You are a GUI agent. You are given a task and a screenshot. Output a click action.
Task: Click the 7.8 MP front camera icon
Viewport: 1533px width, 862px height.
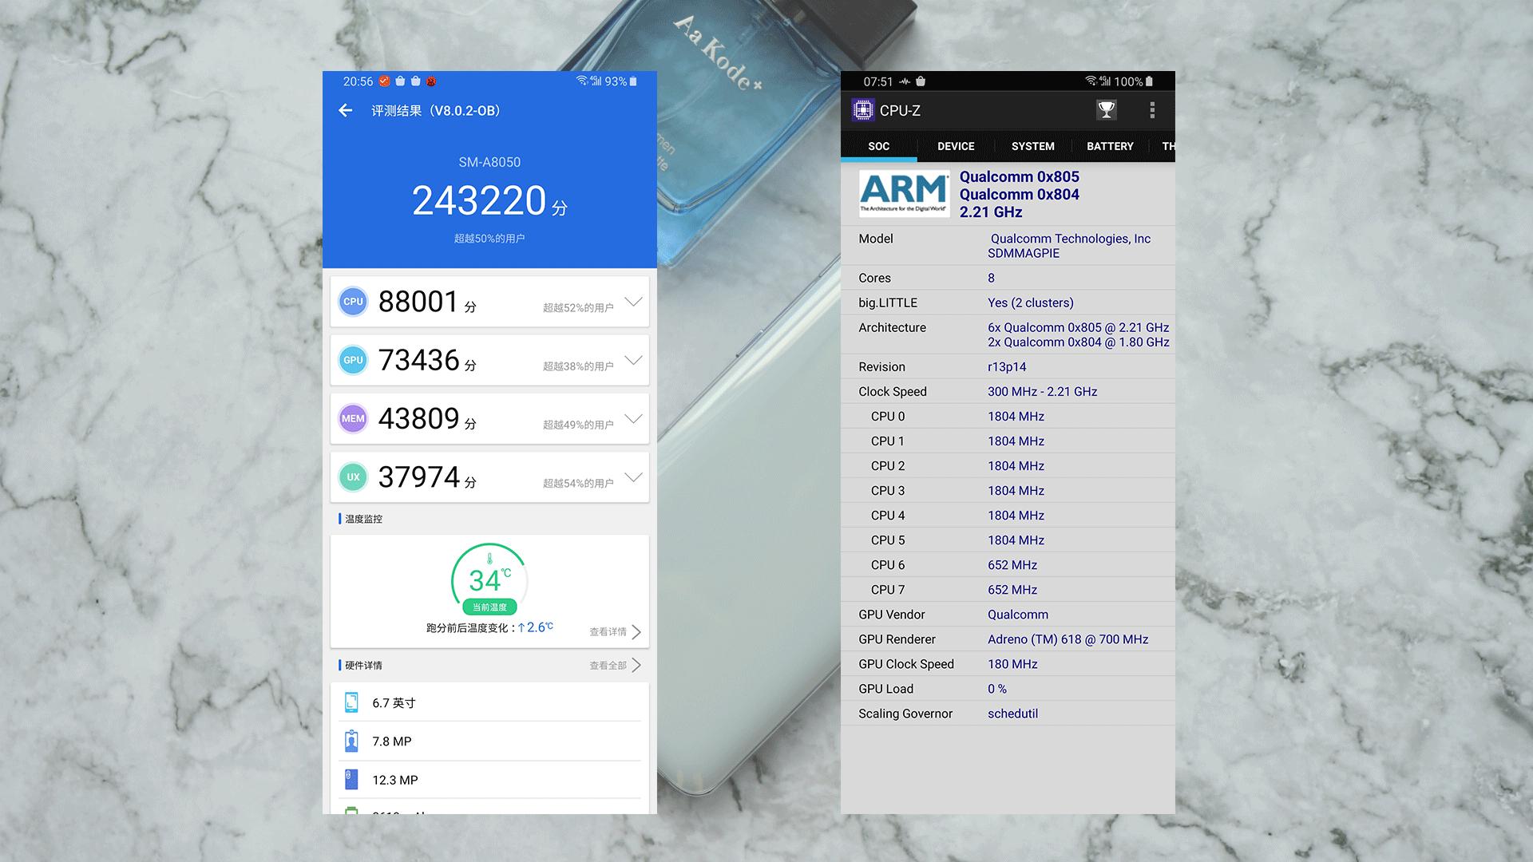[x=351, y=741]
